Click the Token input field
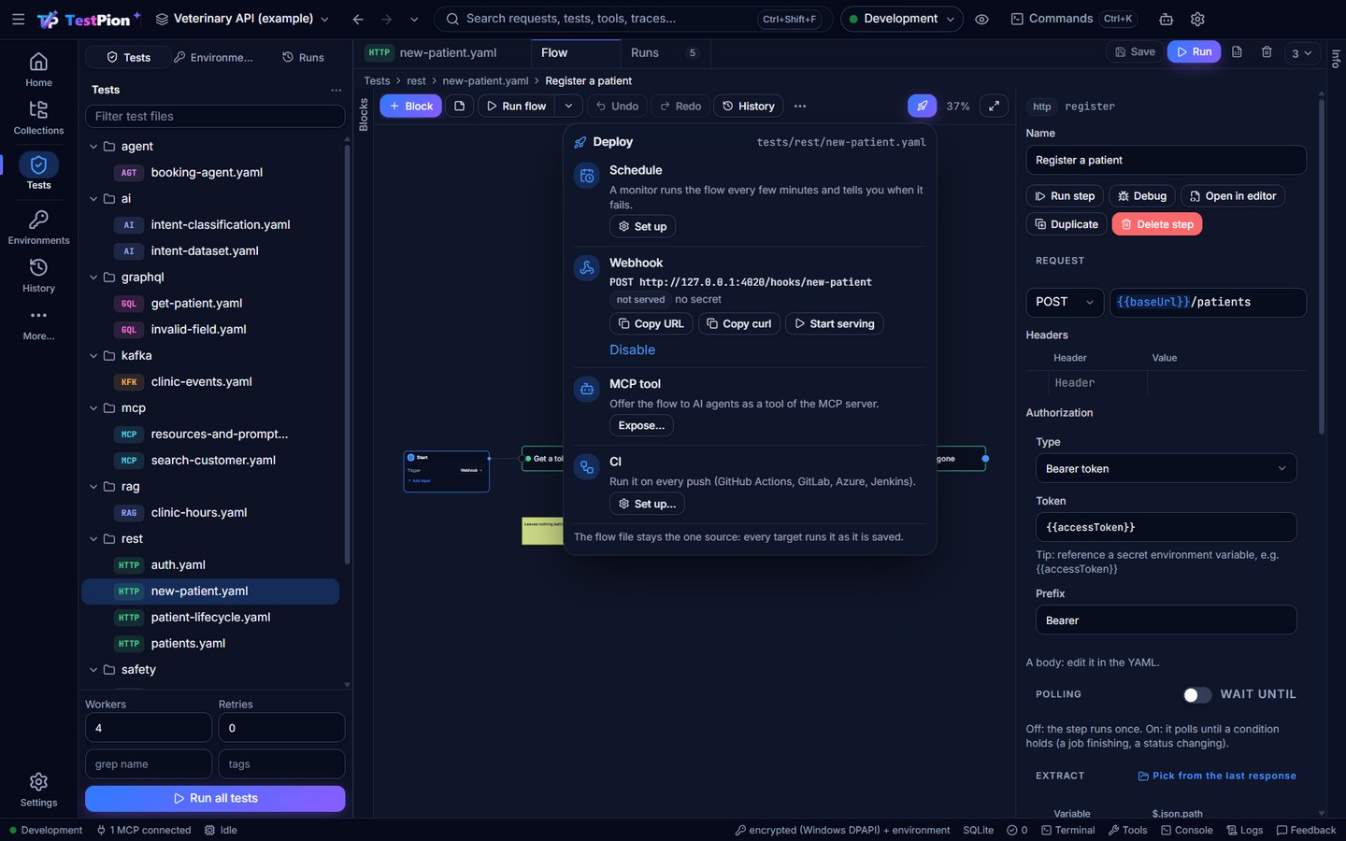The height and width of the screenshot is (841, 1346). tap(1166, 527)
